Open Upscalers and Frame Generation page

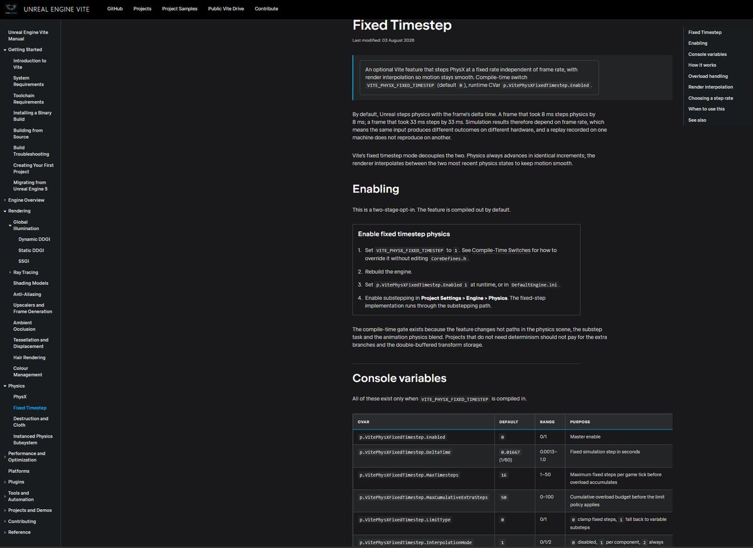tap(33, 308)
